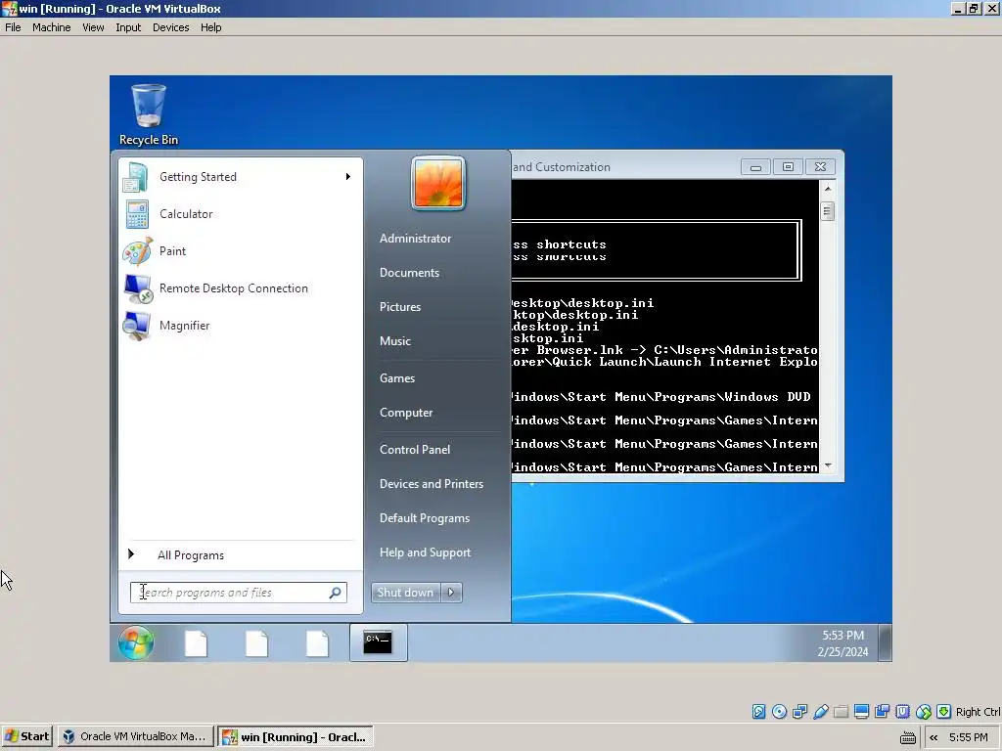Image resolution: width=1002 pixels, height=751 pixels.
Task: Open Music from the Start menu
Action: [x=395, y=341]
